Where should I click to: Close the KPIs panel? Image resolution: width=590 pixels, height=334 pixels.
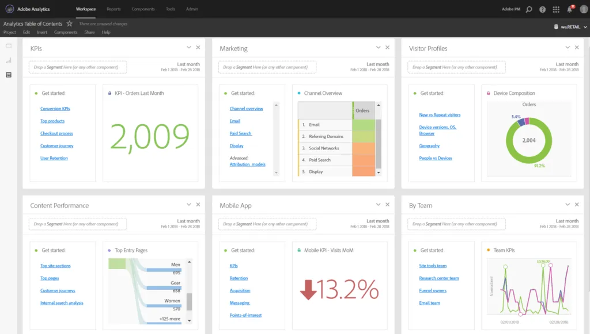coord(198,48)
